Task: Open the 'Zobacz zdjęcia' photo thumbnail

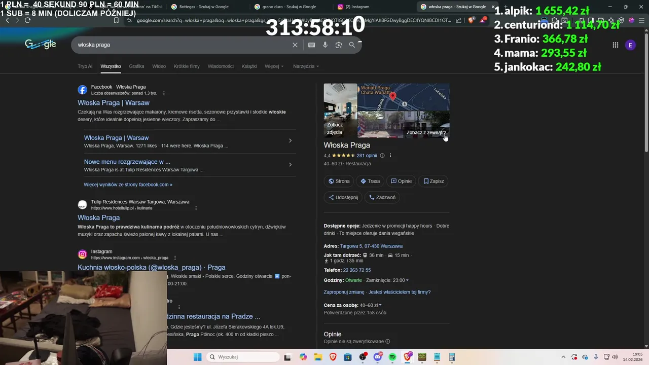Action: coord(340,111)
